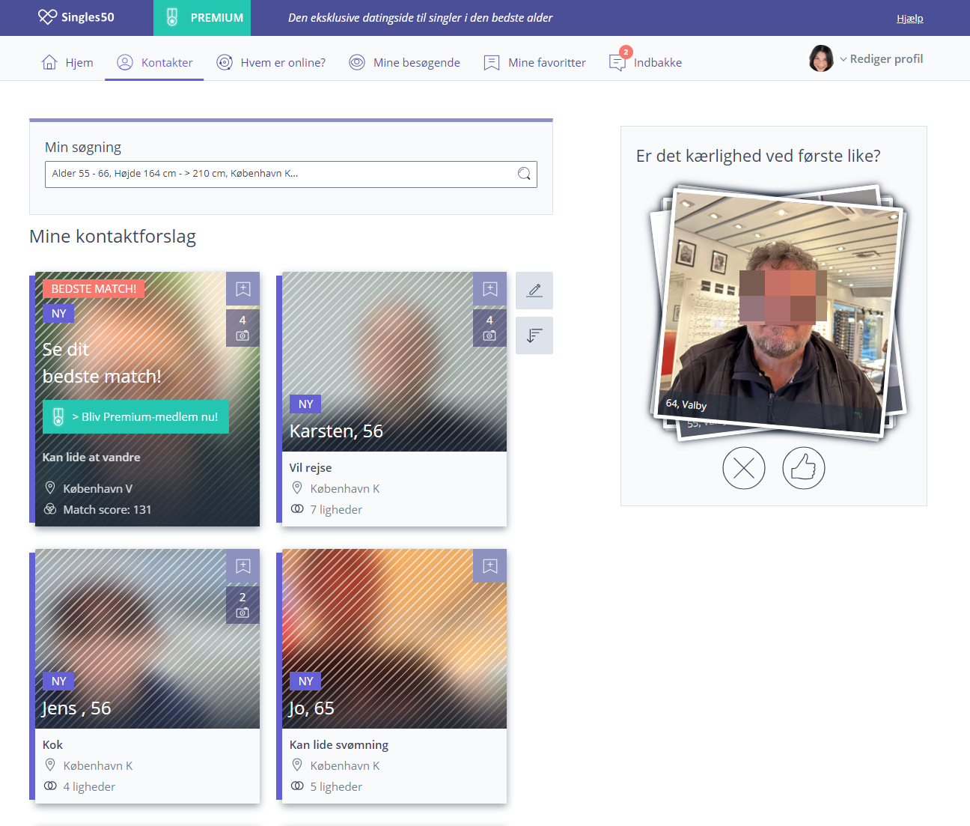This screenshot has height=826, width=970.
Task: Bookmark the Bedste Match card
Action: pyautogui.click(x=243, y=289)
